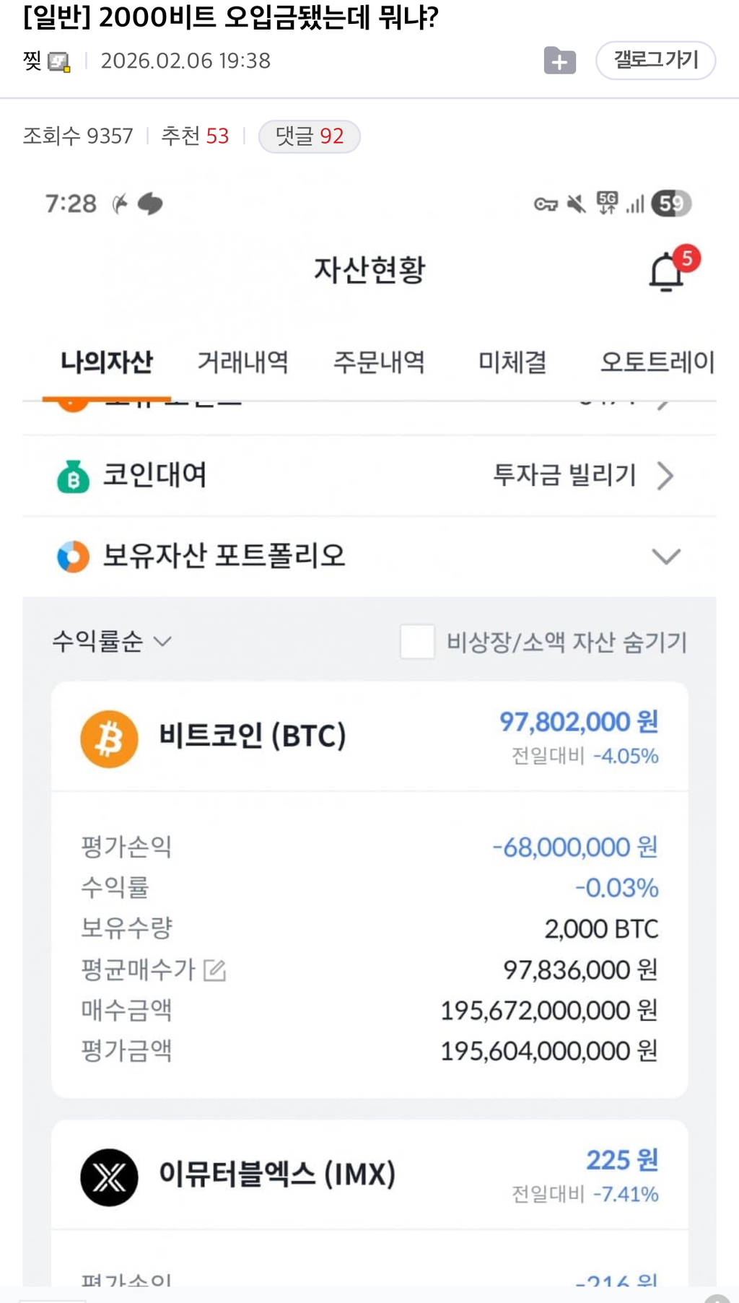This screenshot has height=1303, width=739.
Task: Switch to the 거래내역 tab
Action: [x=242, y=362]
